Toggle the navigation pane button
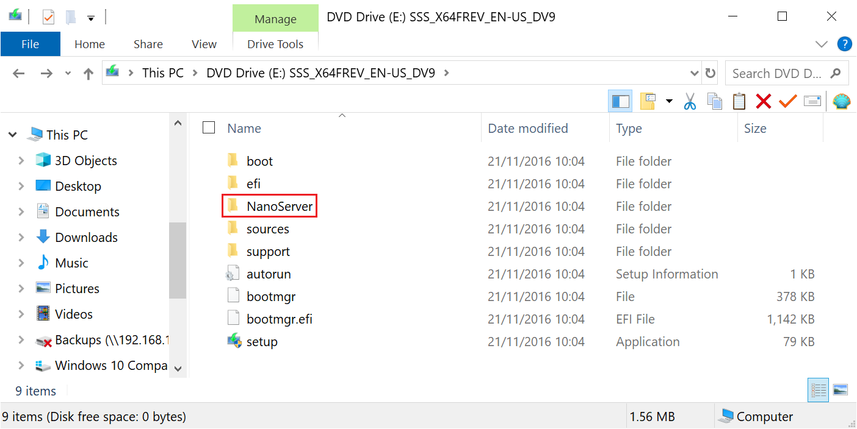The width and height of the screenshot is (857, 429). 620,101
